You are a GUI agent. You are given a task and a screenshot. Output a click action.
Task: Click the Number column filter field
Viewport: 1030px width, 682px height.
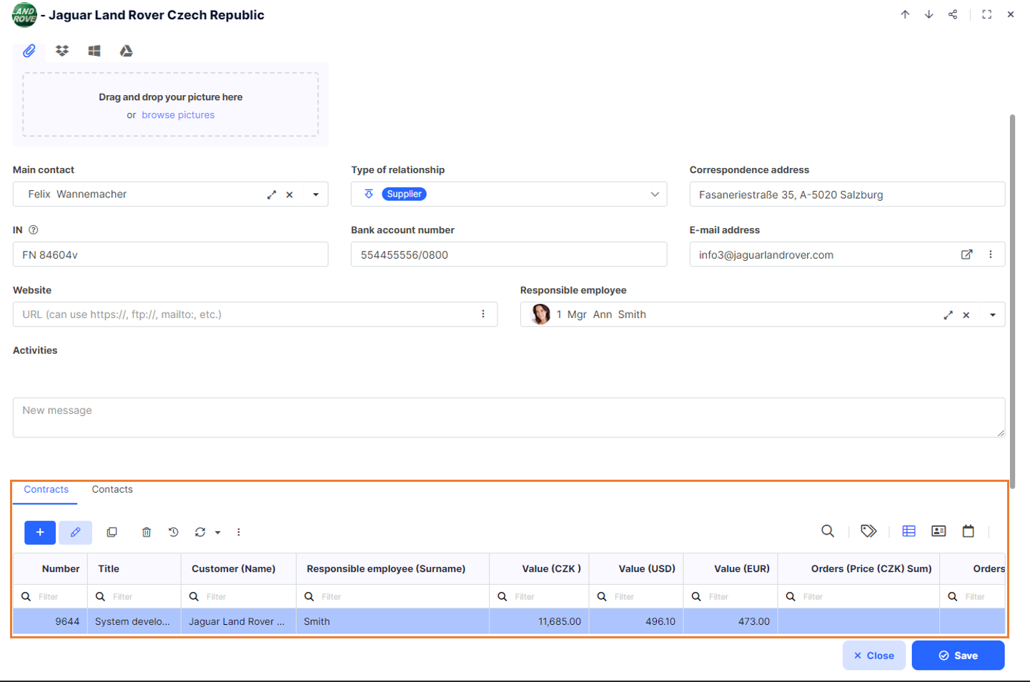[x=50, y=597]
